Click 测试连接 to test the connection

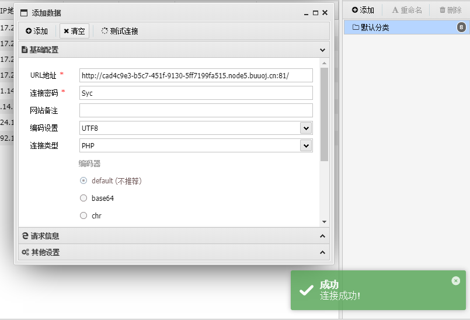coord(120,31)
